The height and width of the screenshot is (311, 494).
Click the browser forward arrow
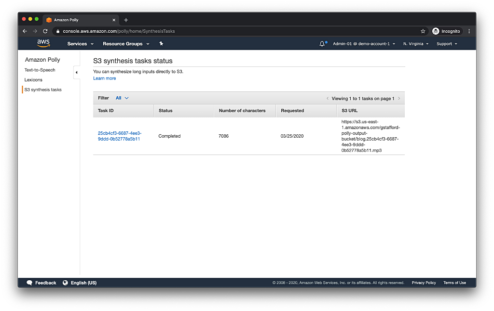35,31
